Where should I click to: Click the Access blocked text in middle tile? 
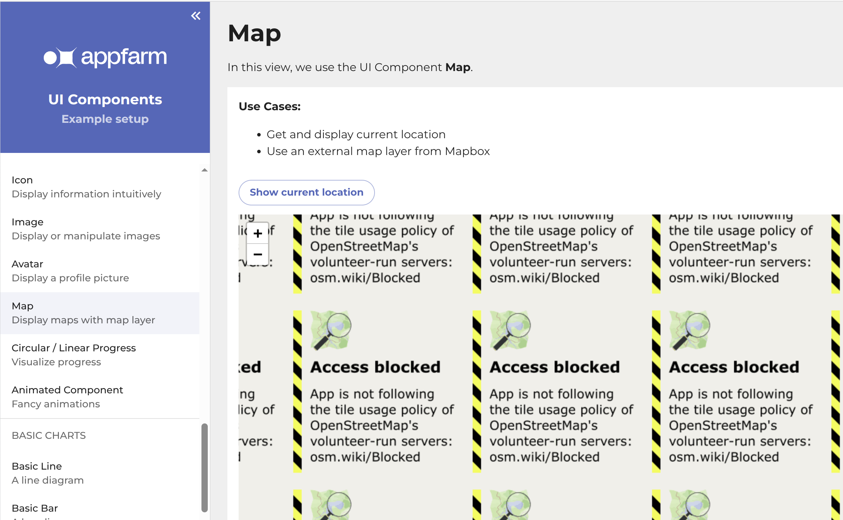point(555,367)
